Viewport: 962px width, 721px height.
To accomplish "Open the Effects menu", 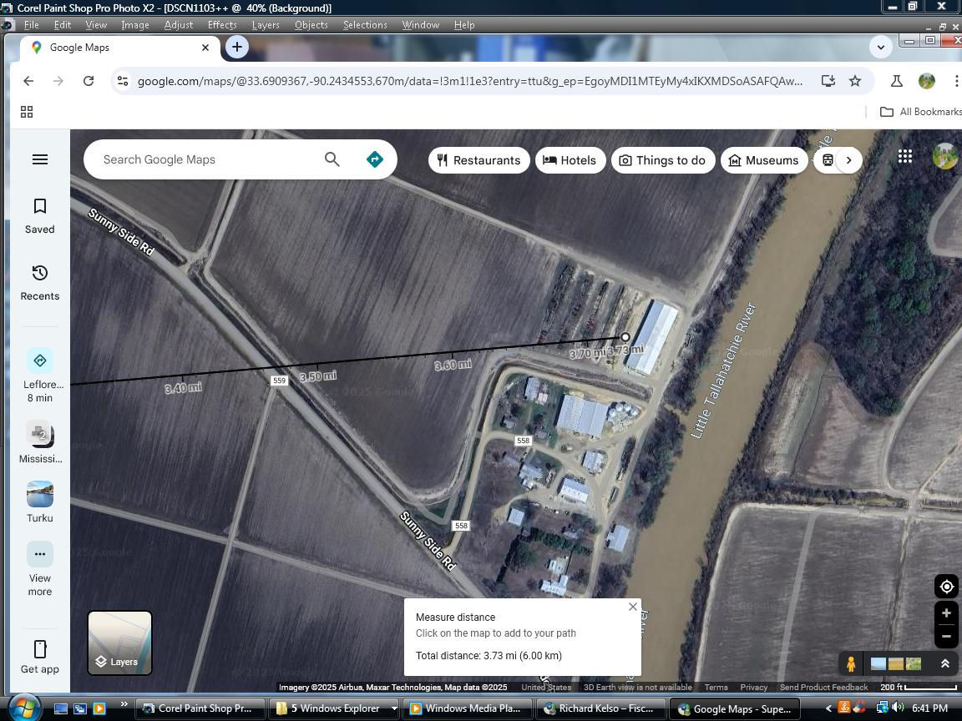I will point(222,25).
